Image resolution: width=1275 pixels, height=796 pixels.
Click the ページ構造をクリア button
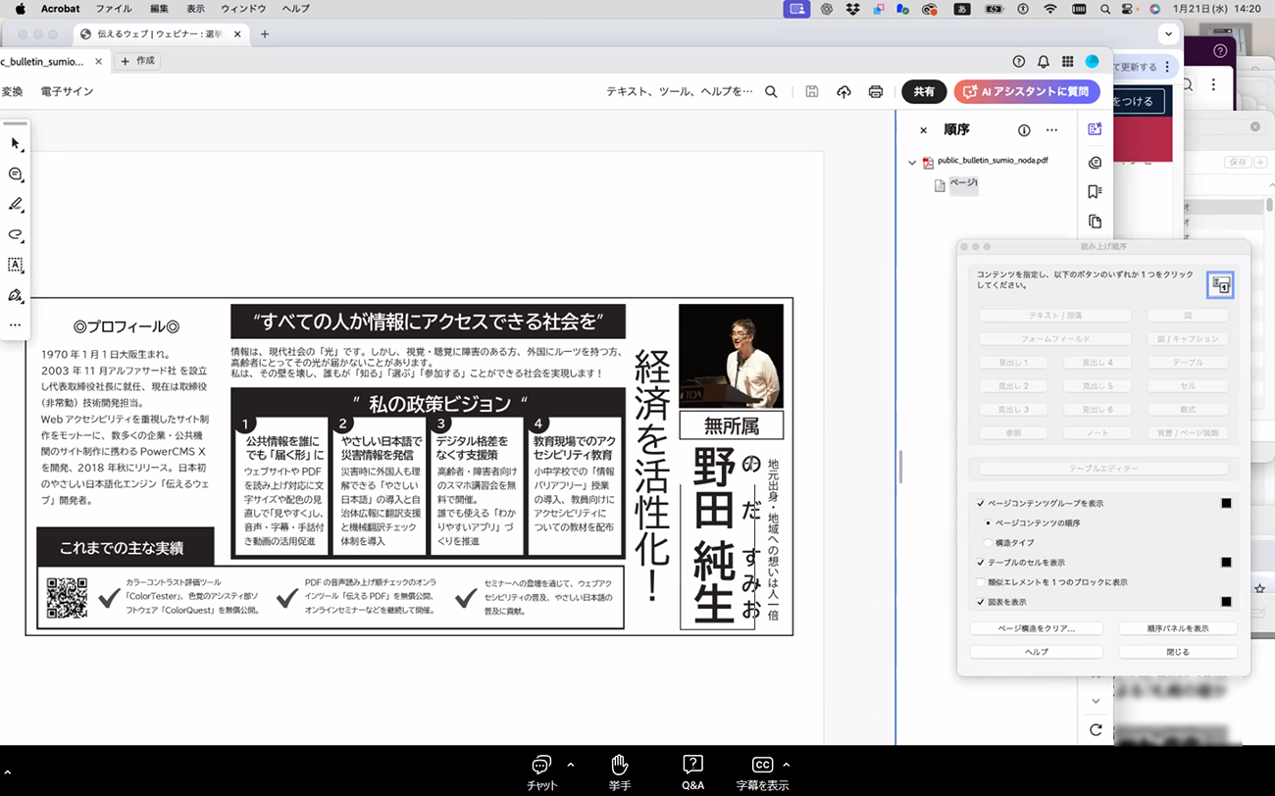[1037, 629]
